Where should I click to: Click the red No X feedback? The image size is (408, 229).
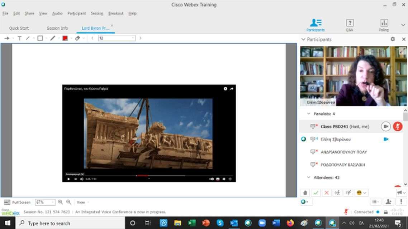(327, 193)
